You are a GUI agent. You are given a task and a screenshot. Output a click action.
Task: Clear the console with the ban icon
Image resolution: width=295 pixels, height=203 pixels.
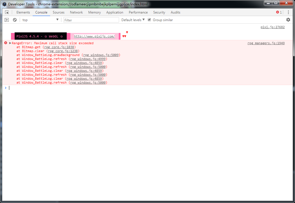click(15, 20)
